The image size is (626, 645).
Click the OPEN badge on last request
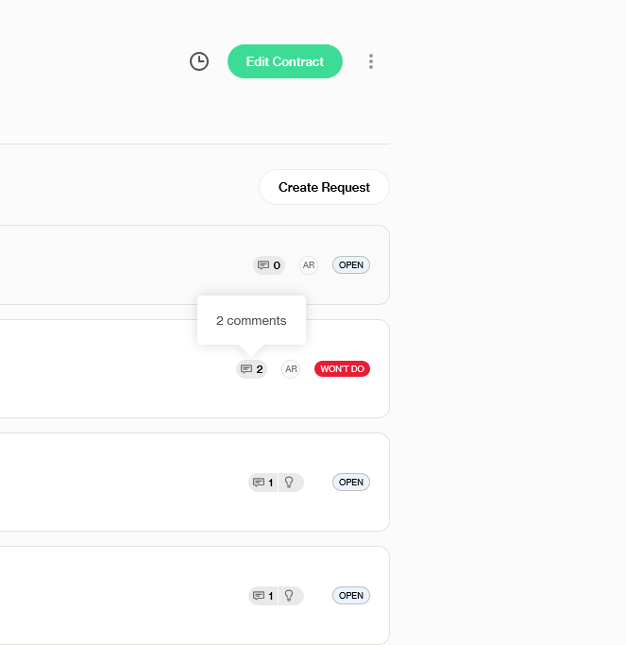pos(351,596)
